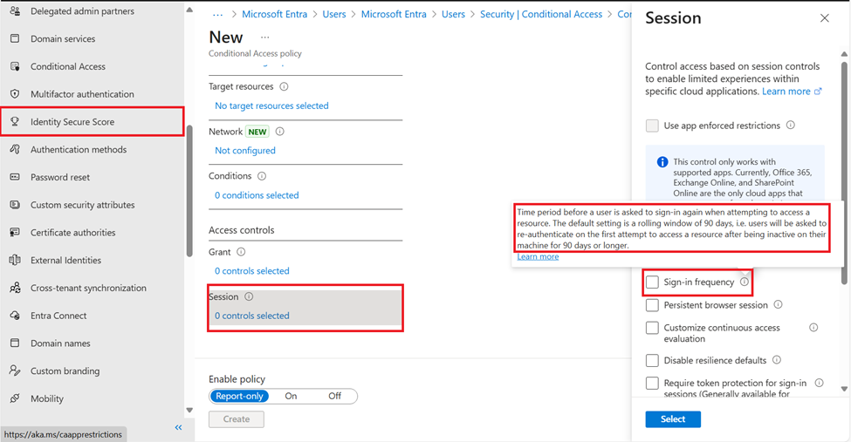Click the Create button
Viewport: 851px width, 442px height.
click(x=236, y=419)
